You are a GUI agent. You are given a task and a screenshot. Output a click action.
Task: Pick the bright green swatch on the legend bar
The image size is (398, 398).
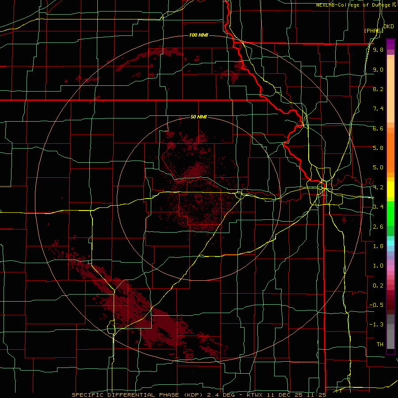pos(390,213)
